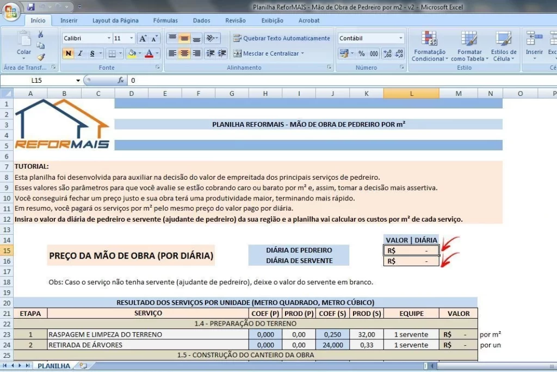Toggle center horizontal alignment
Screen dimensions: 557x372
184,53
